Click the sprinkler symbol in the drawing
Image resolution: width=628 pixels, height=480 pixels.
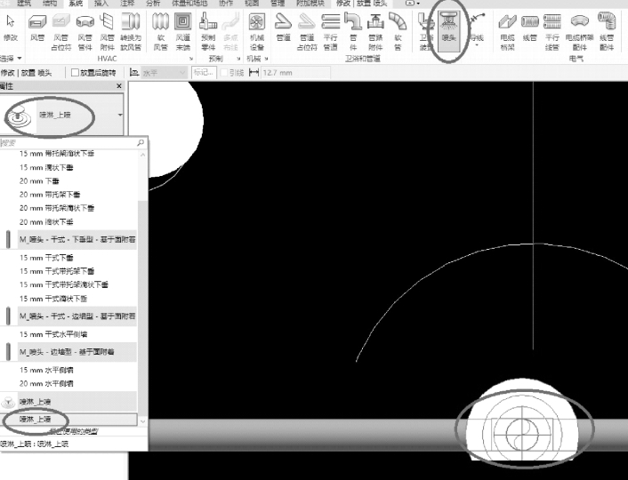click(522, 434)
